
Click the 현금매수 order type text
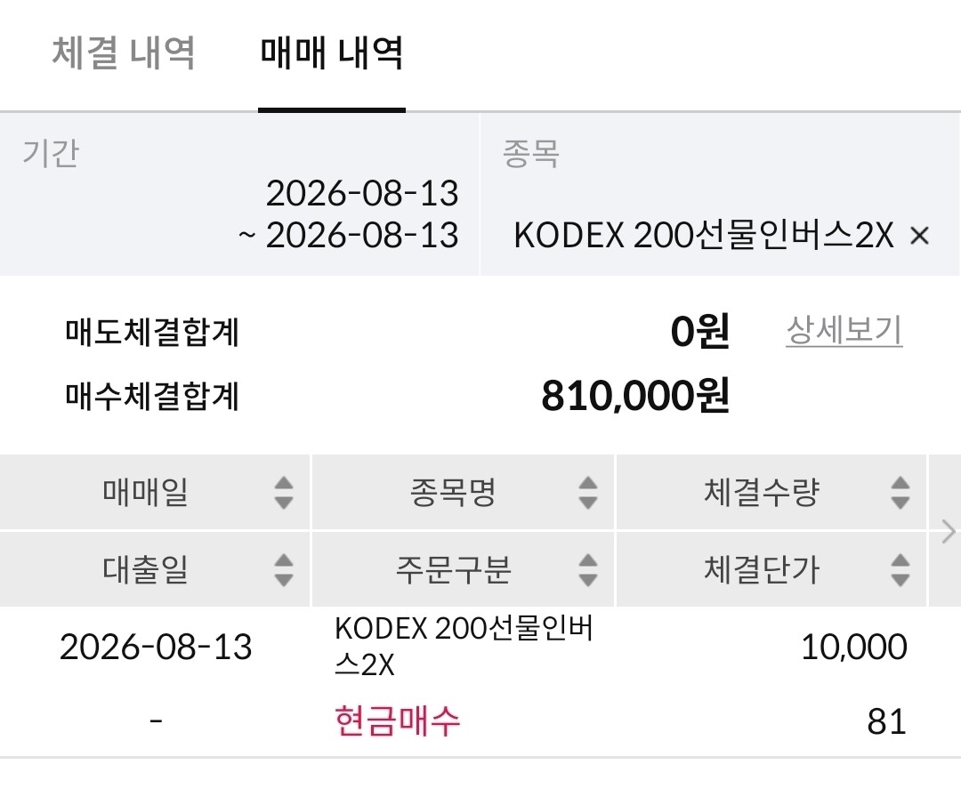click(x=397, y=721)
